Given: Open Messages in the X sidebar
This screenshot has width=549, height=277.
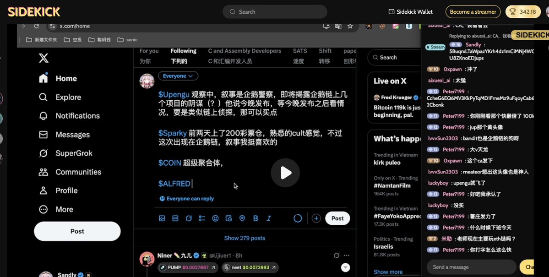Looking at the screenshot, I should click(x=64, y=135).
